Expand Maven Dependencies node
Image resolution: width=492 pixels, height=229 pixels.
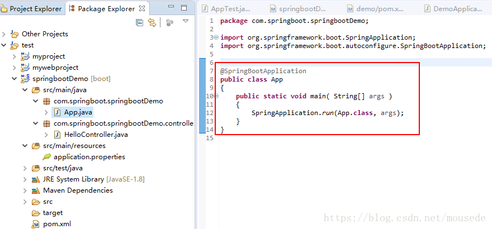[25, 190]
